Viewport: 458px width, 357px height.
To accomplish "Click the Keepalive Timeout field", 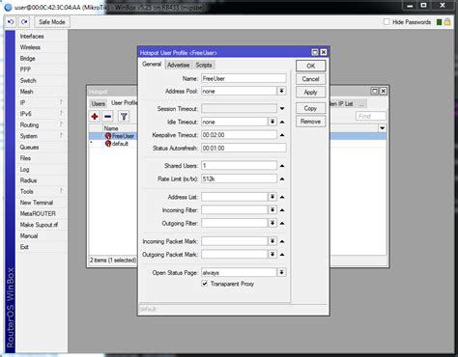I will point(239,135).
